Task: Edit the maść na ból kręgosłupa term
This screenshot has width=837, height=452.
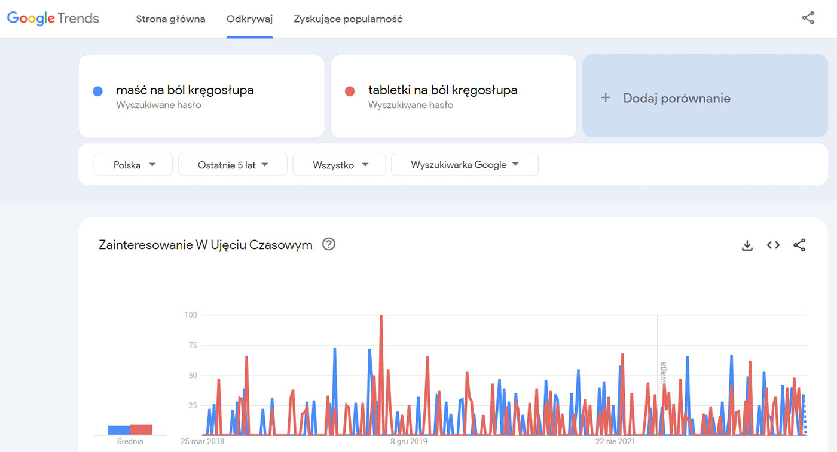Action: pyautogui.click(x=201, y=96)
